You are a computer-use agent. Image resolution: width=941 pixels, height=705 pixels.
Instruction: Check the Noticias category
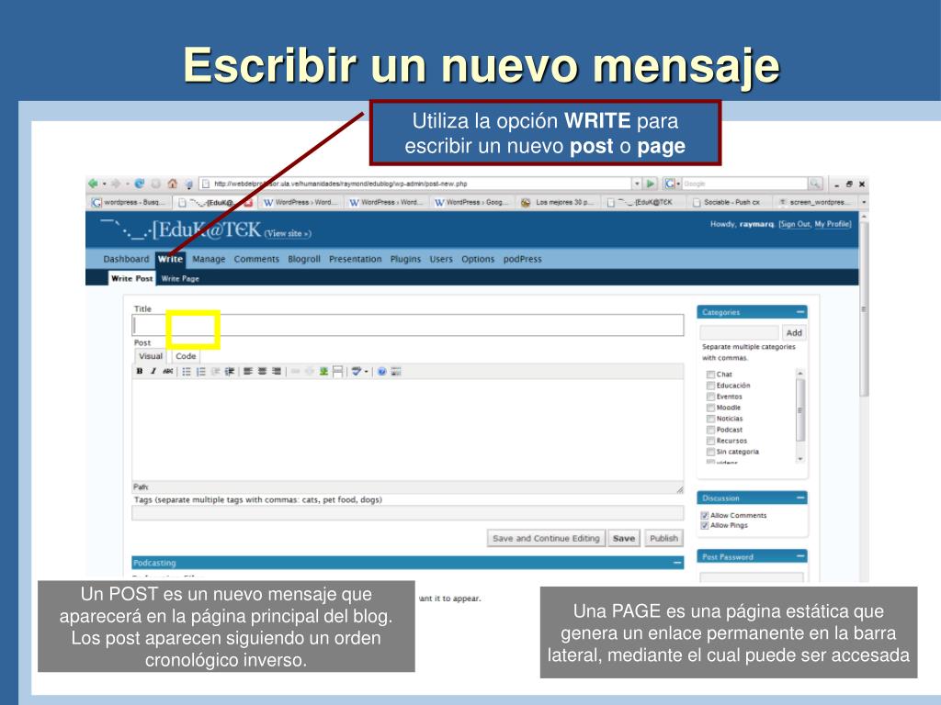point(710,419)
